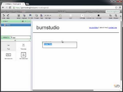Align text right in Text Align group
The width and height of the screenshot is (123, 92).
coord(50,15)
